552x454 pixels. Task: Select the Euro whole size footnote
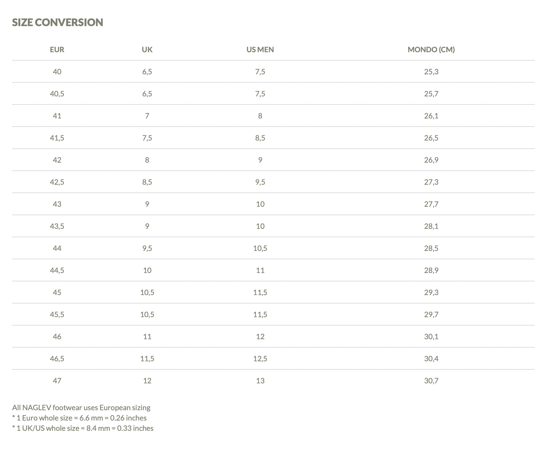[x=79, y=418]
